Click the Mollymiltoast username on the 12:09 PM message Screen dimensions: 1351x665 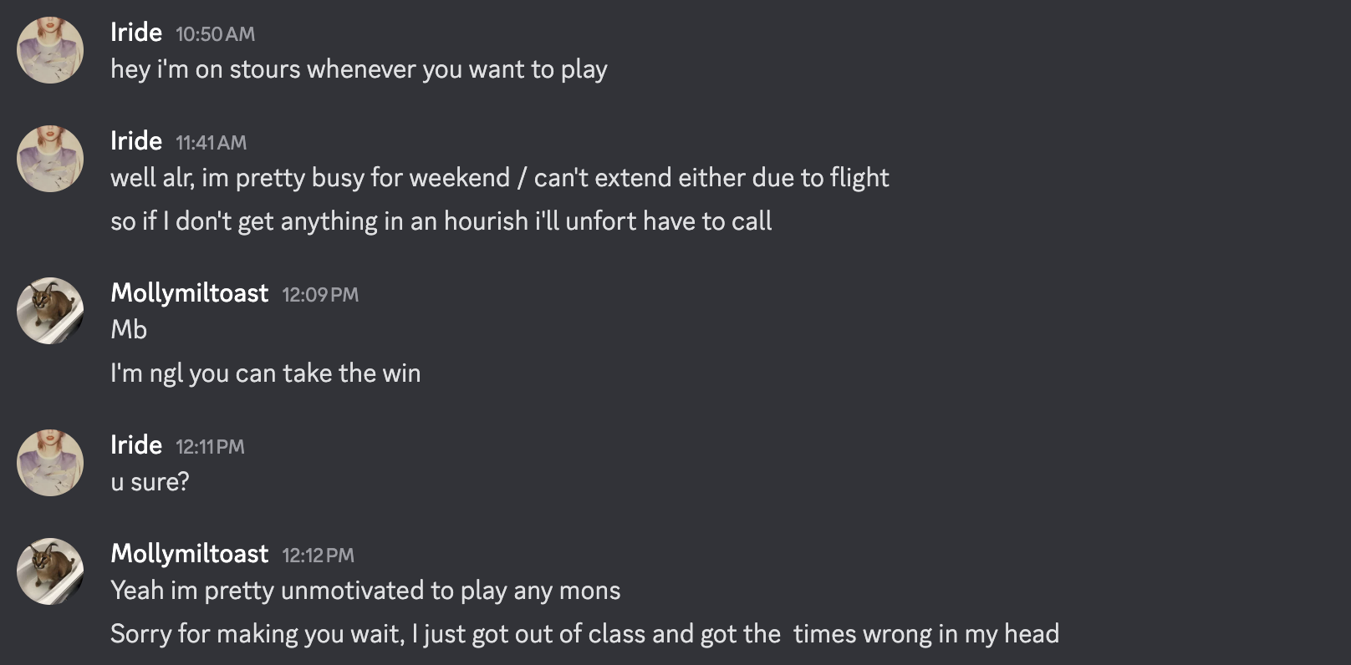coord(190,293)
